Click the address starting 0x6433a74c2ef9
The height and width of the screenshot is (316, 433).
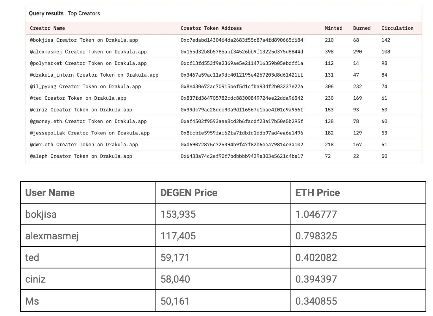[242, 156]
